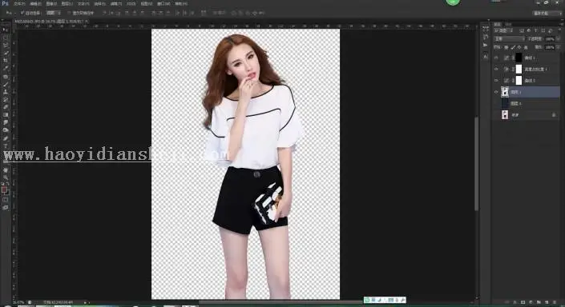The width and height of the screenshot is (565, 307).
Task: Select the Pen tool
Action: pyautogui.click(x=6, y=138)
